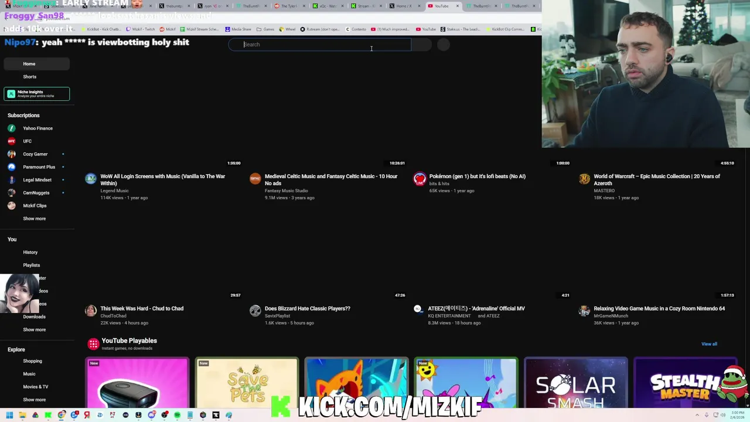This screenshot has height=422, width=750.
Task: Switch to the Home / X browser tab
Action: (403, 6)
